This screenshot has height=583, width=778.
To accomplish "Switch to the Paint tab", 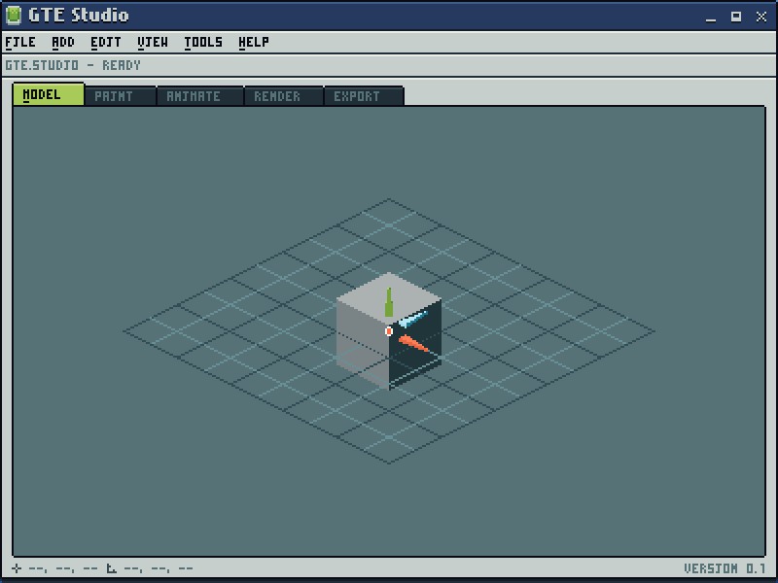I will pyautogui.click(x=121, y=96).
